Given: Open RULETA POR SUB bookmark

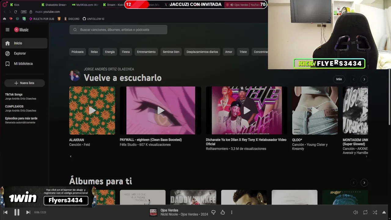Looking at the screenshot, I should (x=42, y=19).
